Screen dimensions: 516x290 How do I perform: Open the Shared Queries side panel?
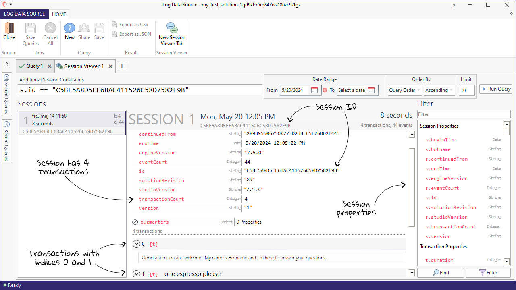point(6,93)
